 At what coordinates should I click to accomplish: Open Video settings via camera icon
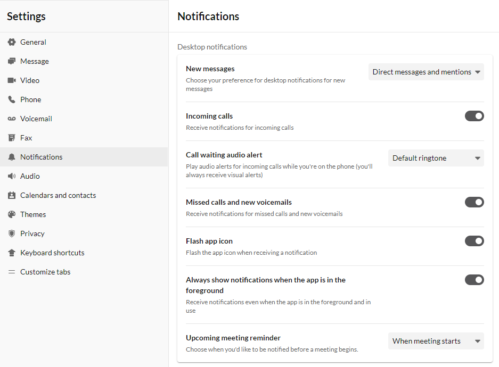point(12,80)
